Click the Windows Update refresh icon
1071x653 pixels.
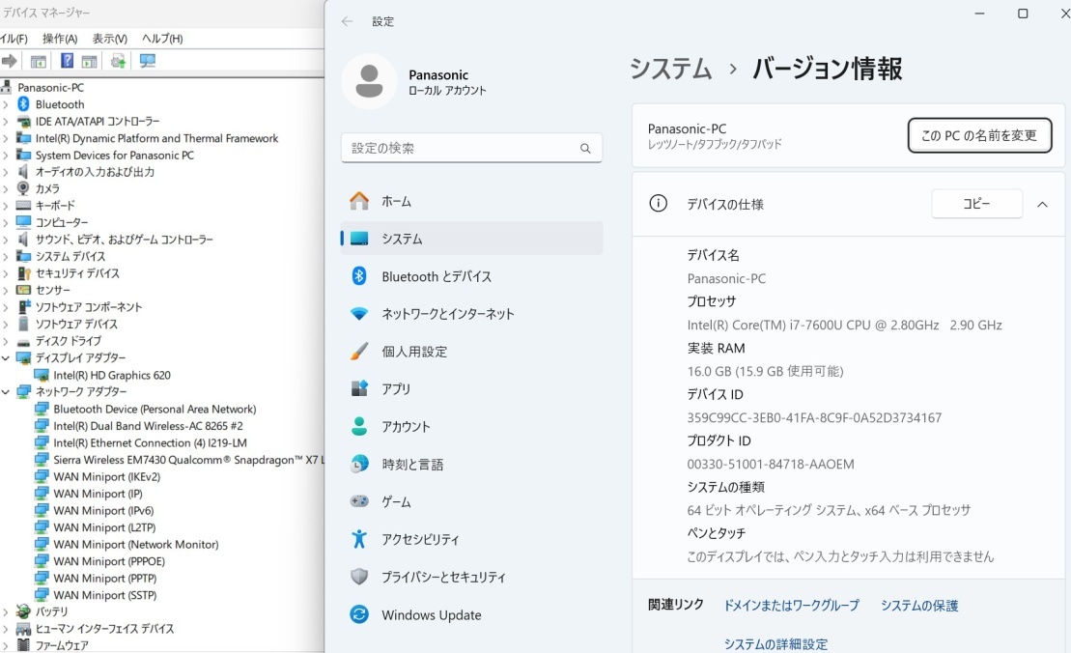359,614
